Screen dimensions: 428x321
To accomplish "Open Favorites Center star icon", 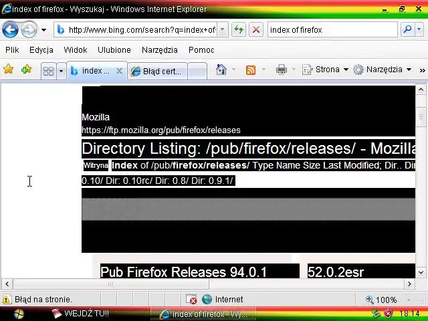I will click(9, 69).
